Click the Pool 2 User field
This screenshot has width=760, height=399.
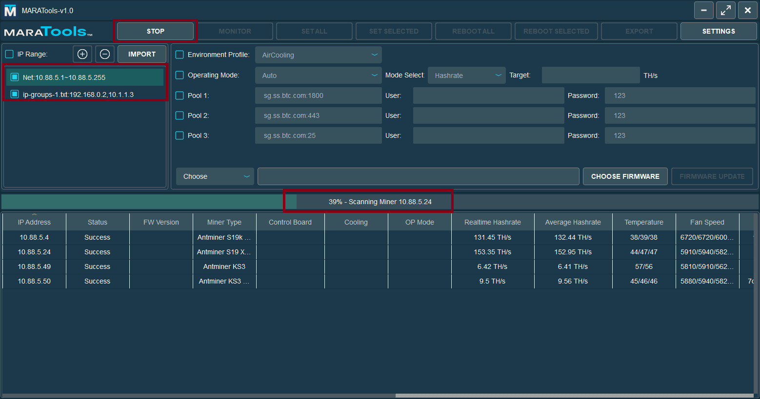click(x=488, y=115)
